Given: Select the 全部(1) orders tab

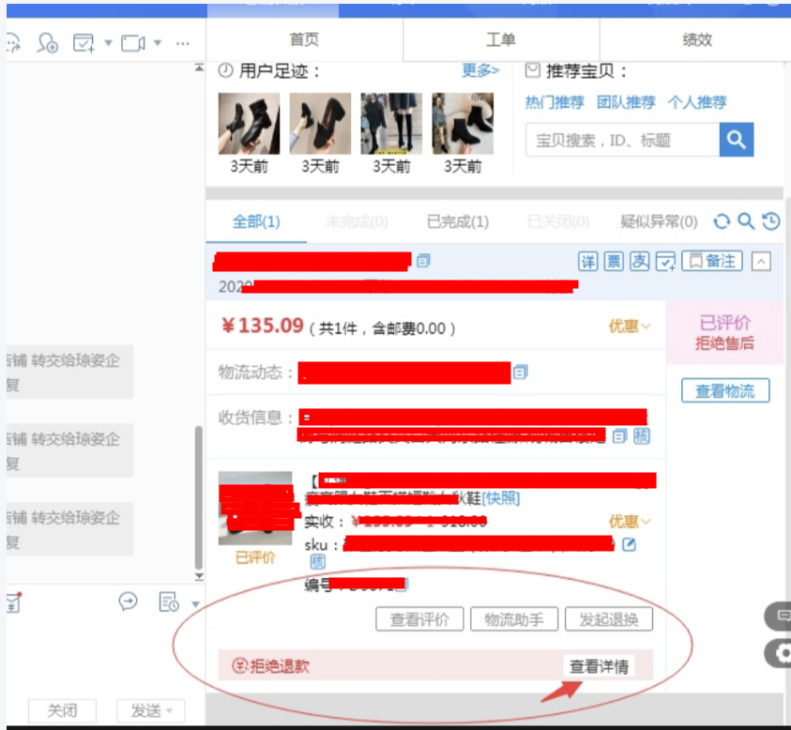Looking at the screenshot, I should pyautogui.click(x=256, y=221).
